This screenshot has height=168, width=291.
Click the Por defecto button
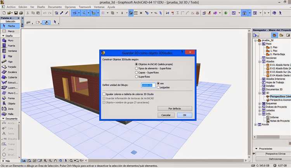click(175, 108)
